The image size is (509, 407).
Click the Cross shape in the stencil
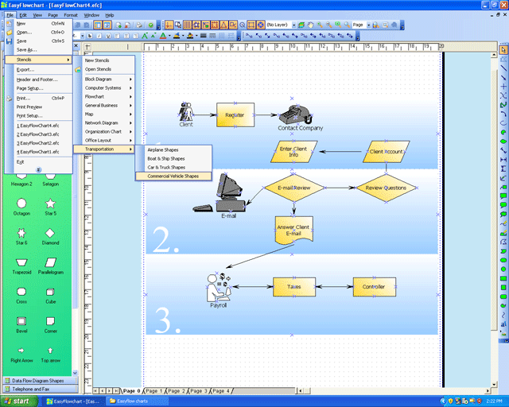tap(21, 292)
